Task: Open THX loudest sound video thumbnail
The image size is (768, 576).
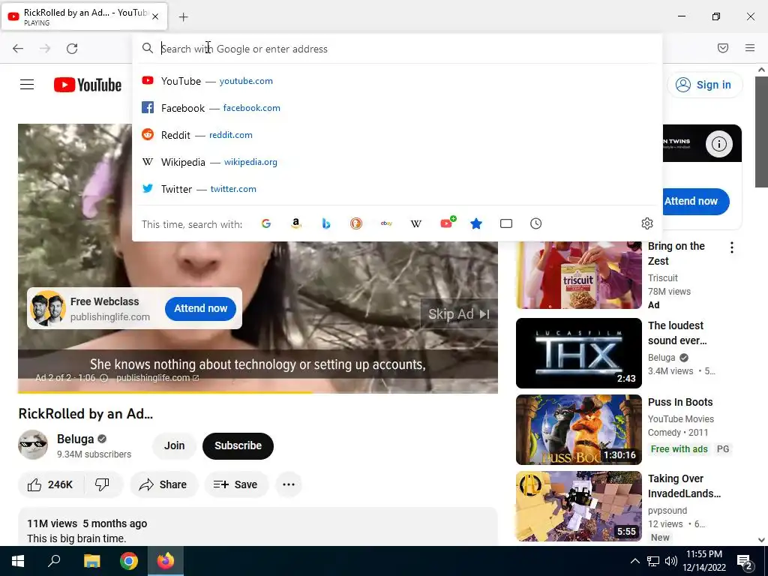Action: tap(578, 353)
